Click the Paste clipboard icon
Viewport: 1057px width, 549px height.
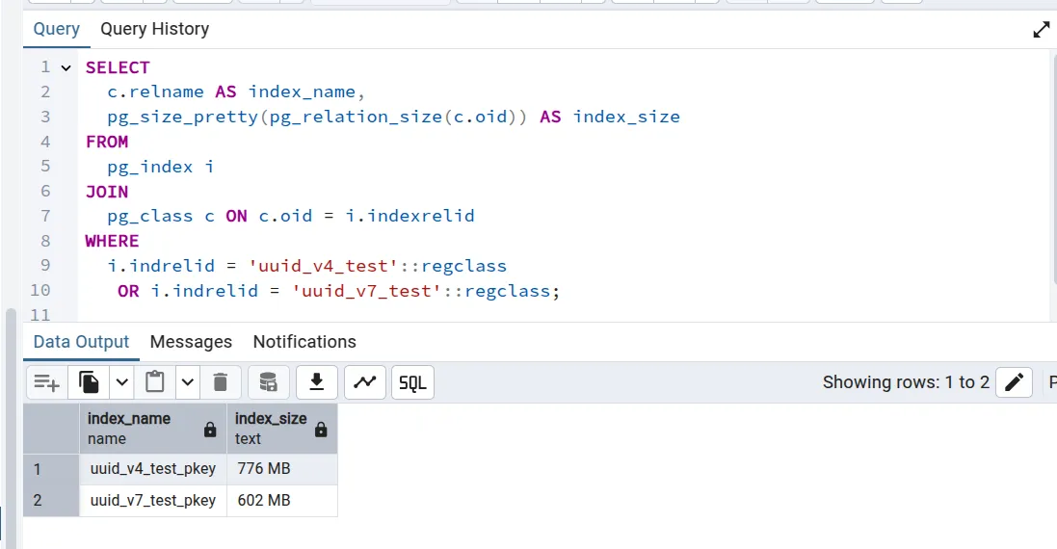[155, 382]
